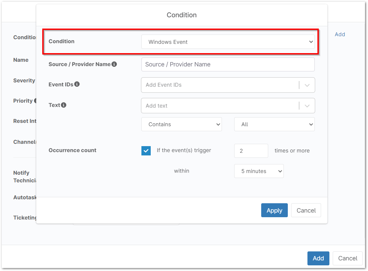The height and width of the screenshot is (271, 368).
Task: Expand the Event IDs chevron arrow
Action: pos(307,85)
